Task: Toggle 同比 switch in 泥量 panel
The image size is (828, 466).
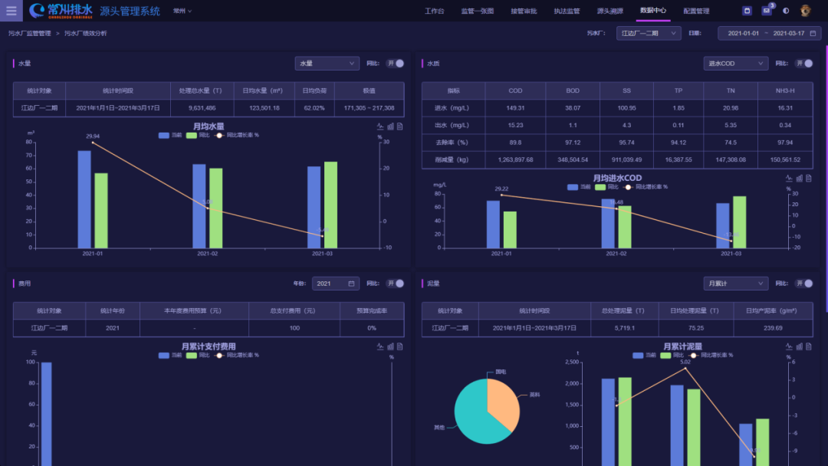Action: pyautogui.click(x=803, y=284)
